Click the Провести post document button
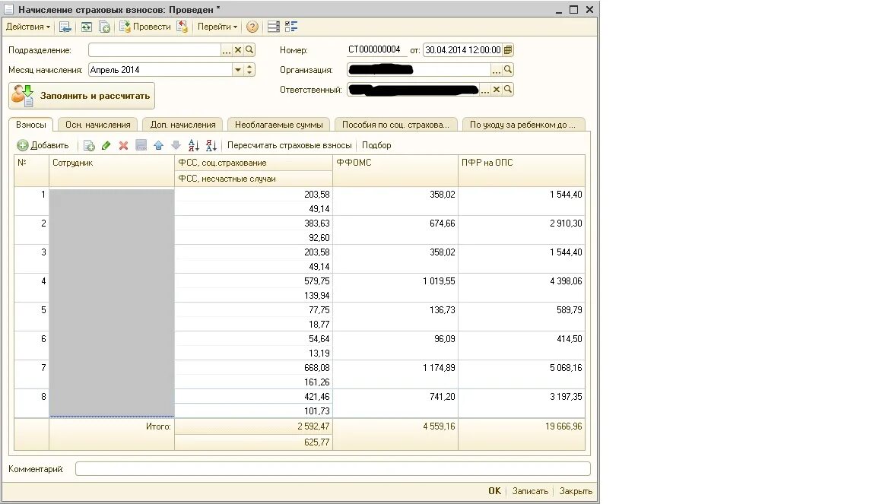The image size is (876, 504). pyautogui.click(x=145, y=27)
